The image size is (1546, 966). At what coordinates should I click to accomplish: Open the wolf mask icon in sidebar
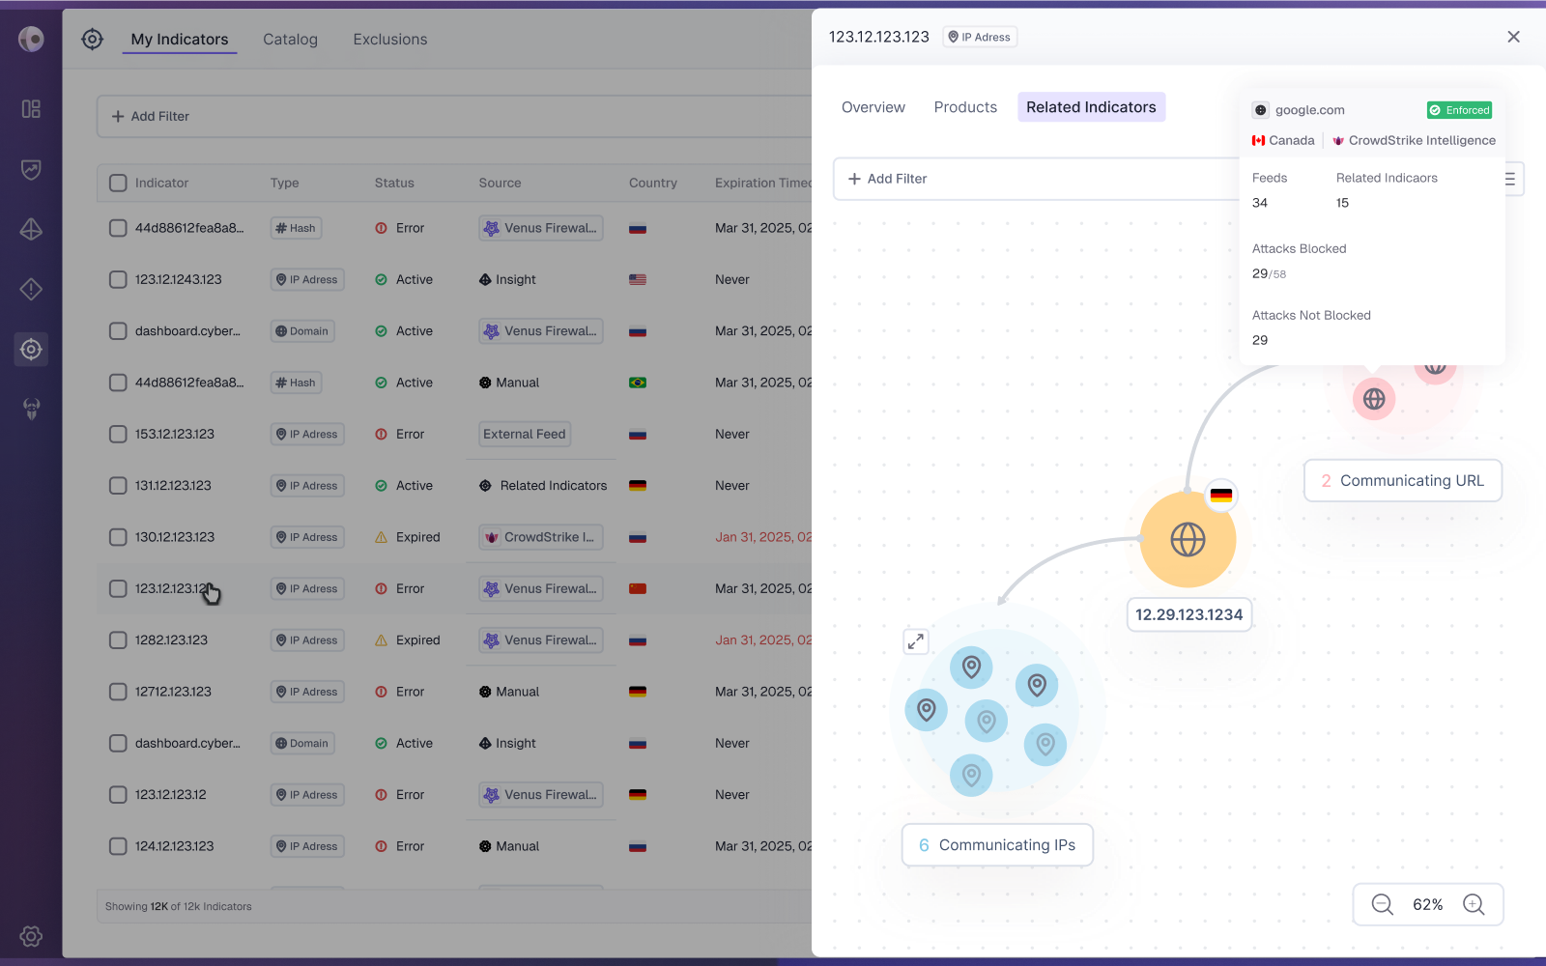click(31, 409)
